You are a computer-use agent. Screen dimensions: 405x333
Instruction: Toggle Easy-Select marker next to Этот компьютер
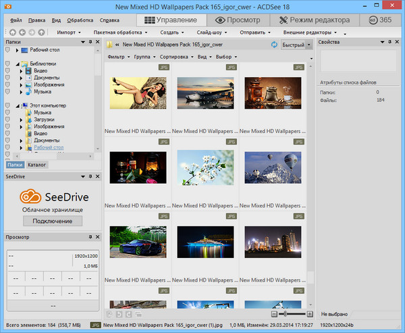(7, 106)
